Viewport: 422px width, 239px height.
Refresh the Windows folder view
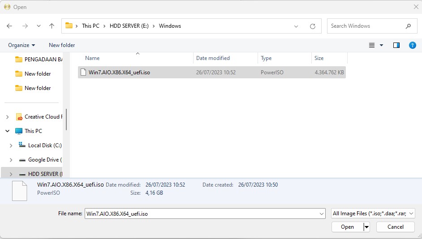click(x=312, y=26)
